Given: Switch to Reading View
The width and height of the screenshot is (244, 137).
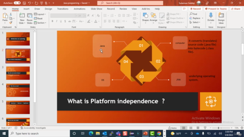Looking at the screenshot, I should tap(198, 128).
